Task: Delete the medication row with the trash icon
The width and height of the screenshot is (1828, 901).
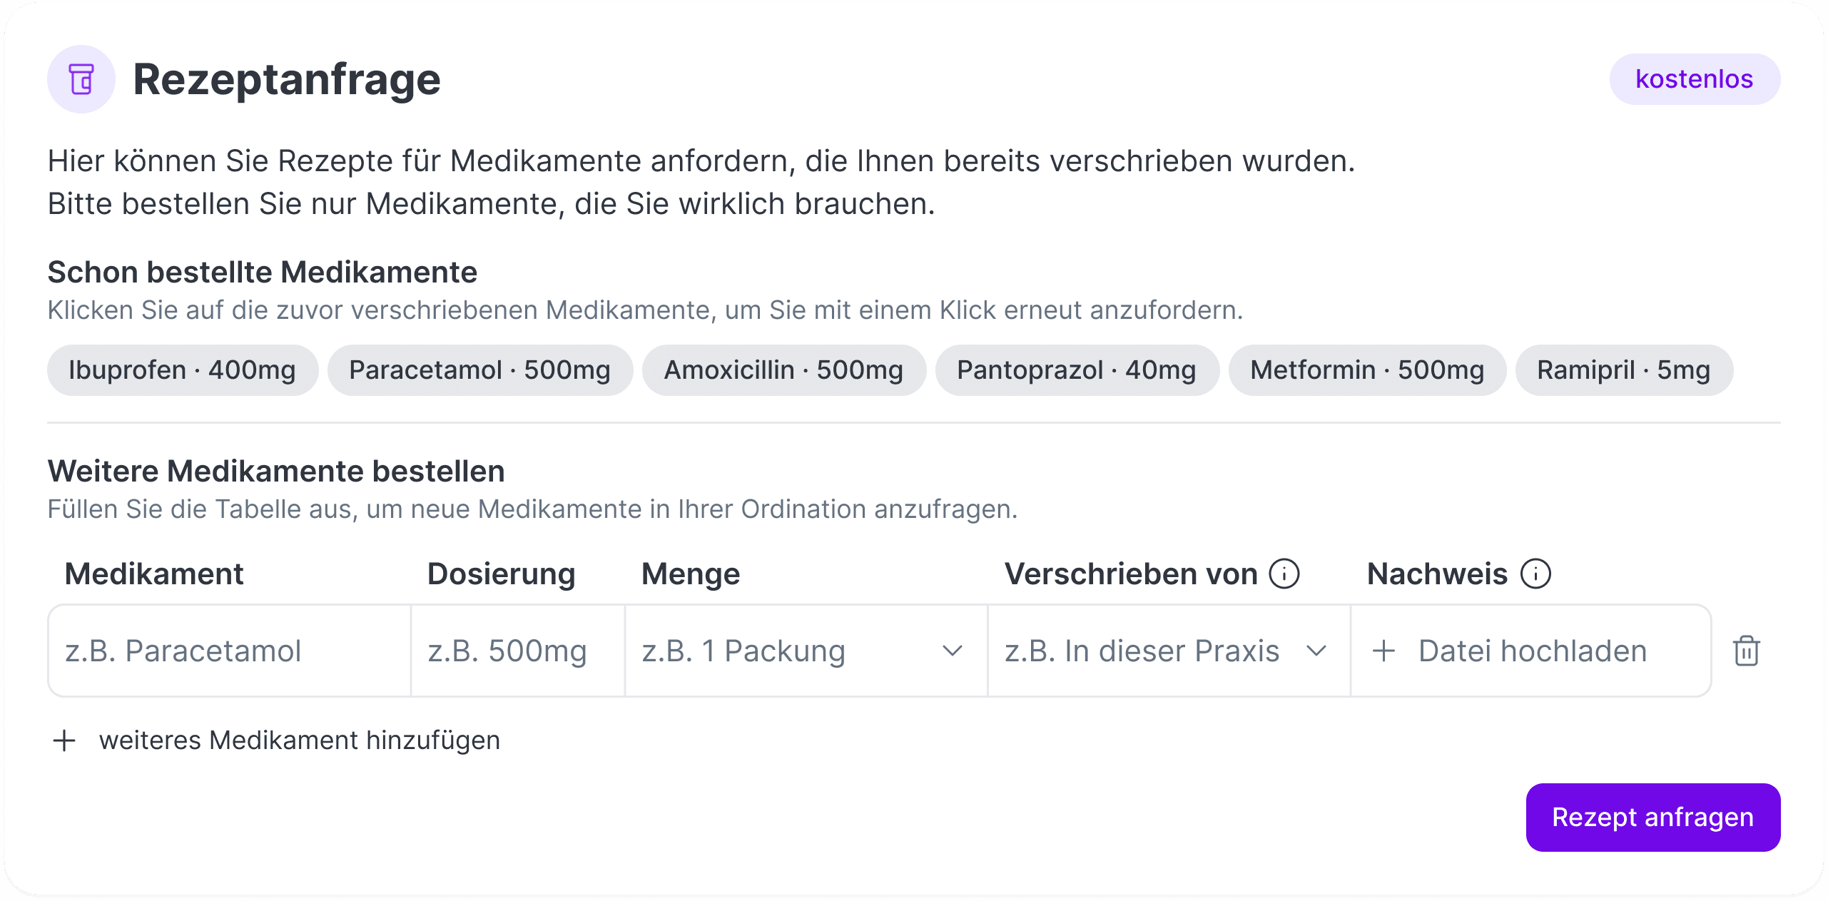Action: (1746, 651)
